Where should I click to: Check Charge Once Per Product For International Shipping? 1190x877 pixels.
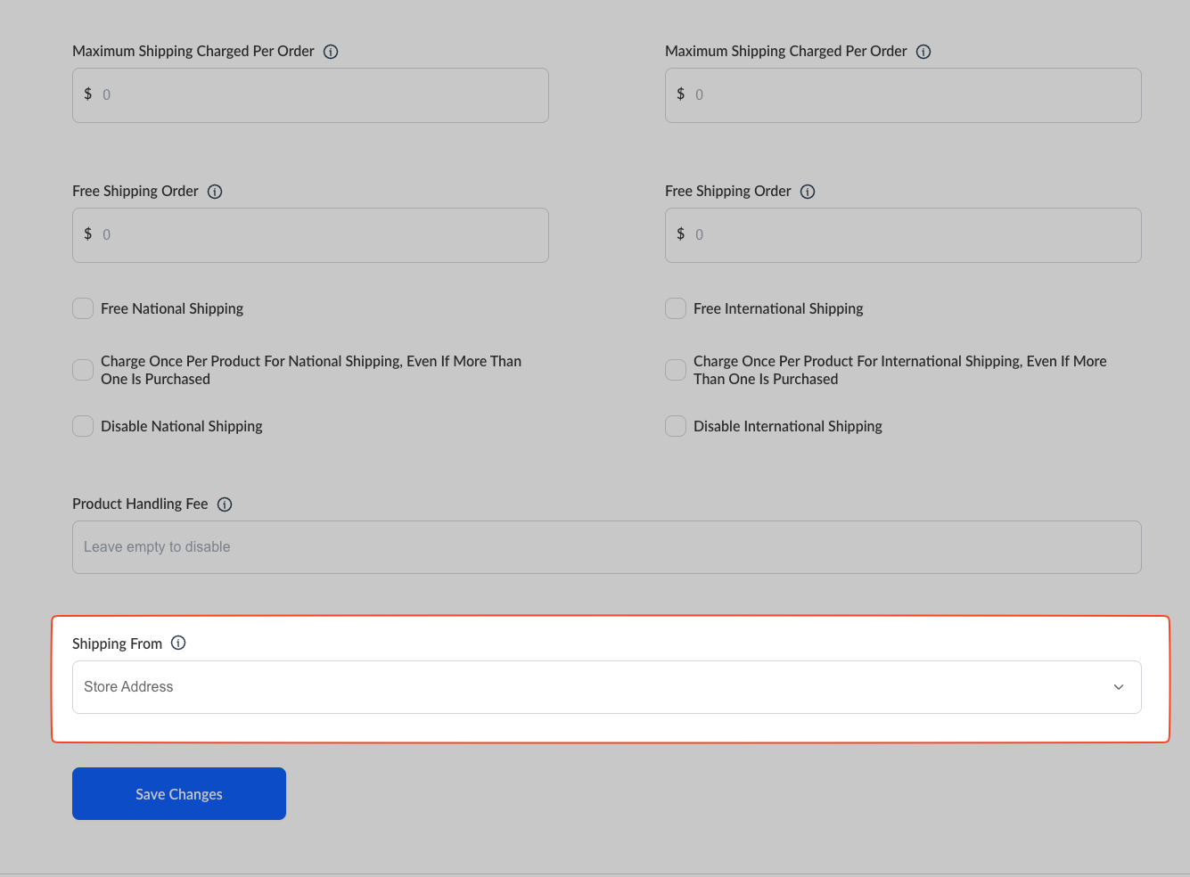[x=676, y=370]
